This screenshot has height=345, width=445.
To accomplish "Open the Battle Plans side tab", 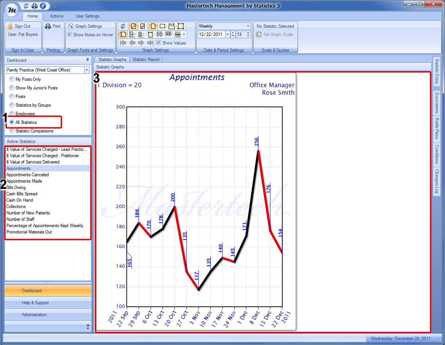I will coord(437,129).
